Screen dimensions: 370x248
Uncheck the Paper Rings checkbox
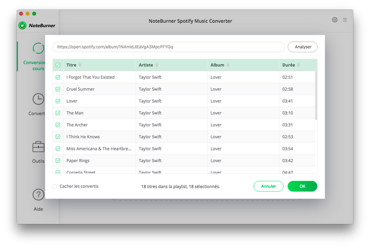pos(58,161)
